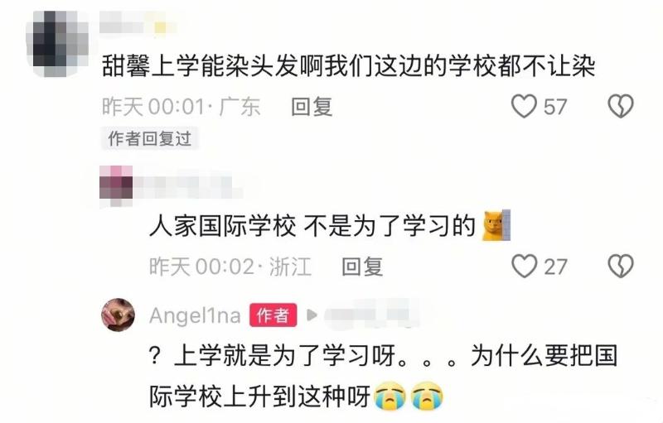Tap the blurred username after the reply arrow

pyautogui.click(x=370, y=315)
